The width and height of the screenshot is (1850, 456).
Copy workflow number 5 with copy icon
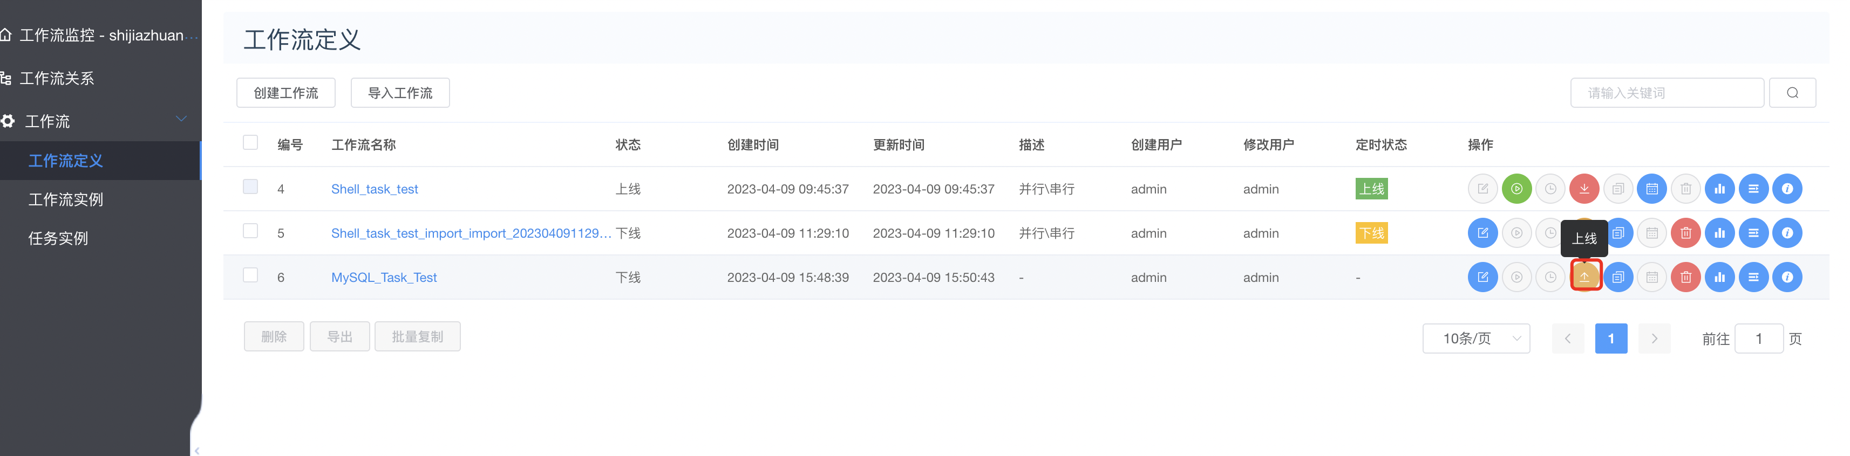(1620, 233)
